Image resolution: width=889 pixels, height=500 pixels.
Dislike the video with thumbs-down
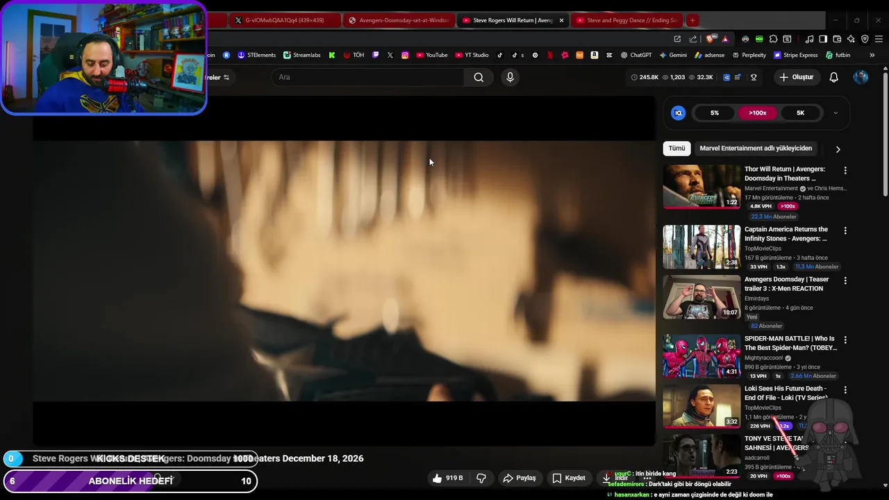[x=481, y=478]
